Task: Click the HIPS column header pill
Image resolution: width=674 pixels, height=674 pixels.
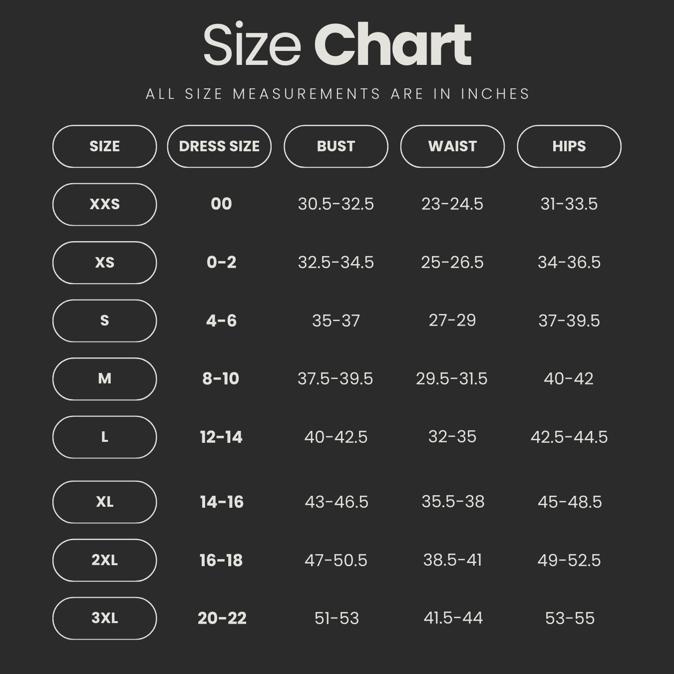Action: (569, 146)
